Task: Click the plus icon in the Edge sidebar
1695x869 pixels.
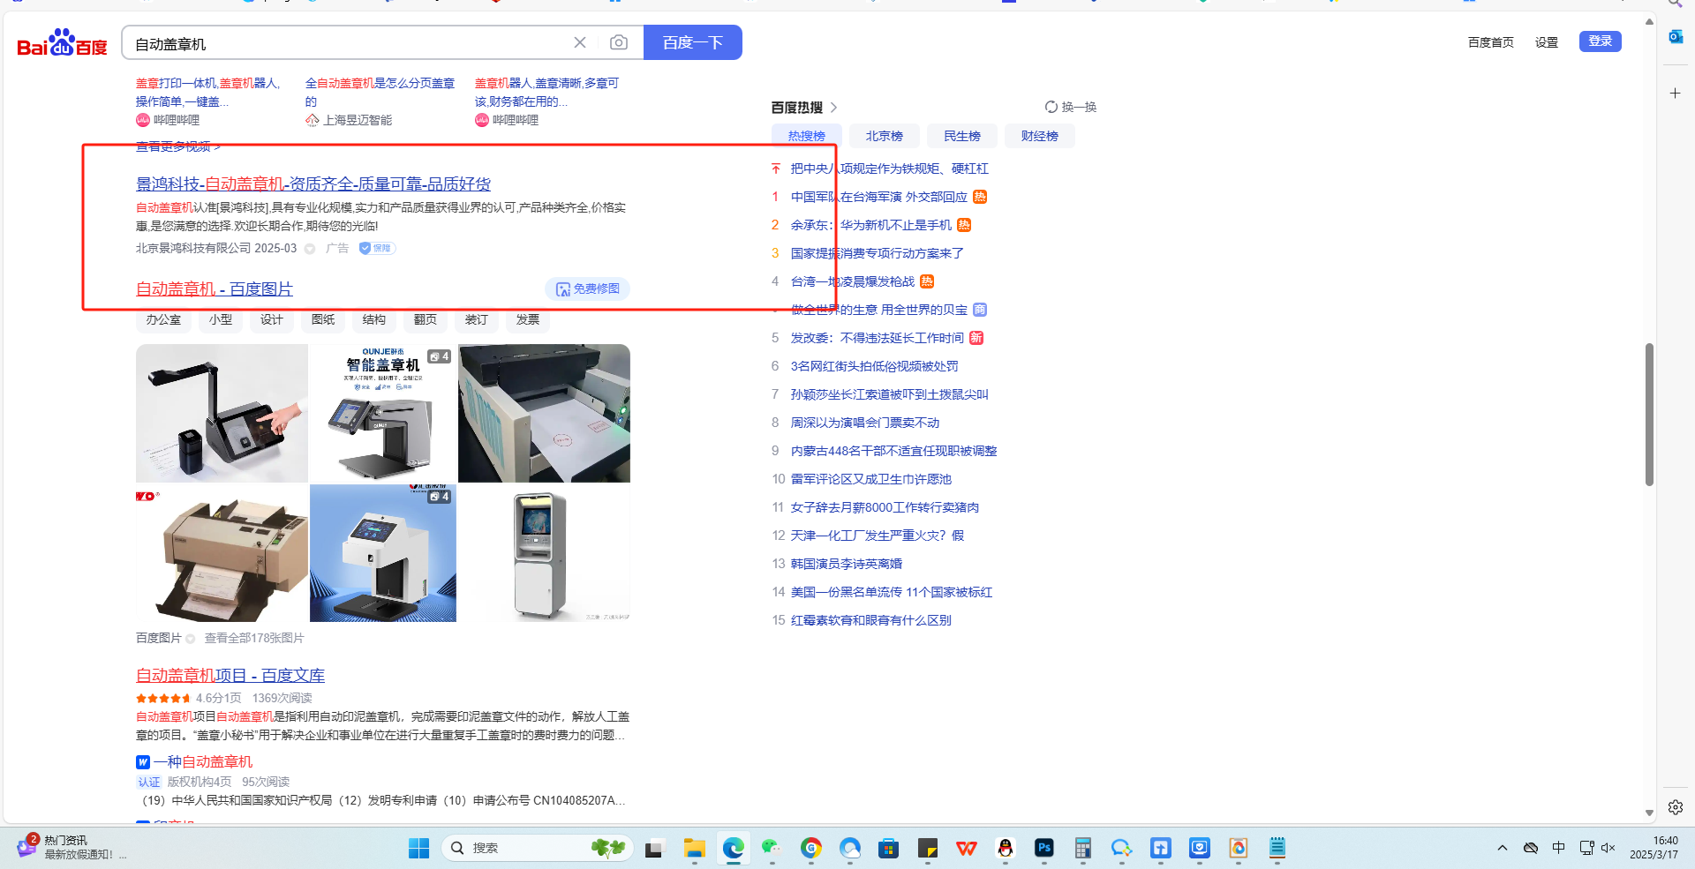Action: (1675, 93)
